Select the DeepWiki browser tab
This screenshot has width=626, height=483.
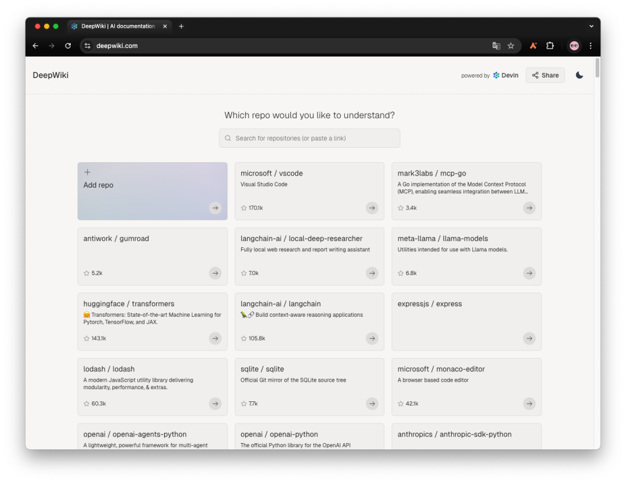click(116, 26)
